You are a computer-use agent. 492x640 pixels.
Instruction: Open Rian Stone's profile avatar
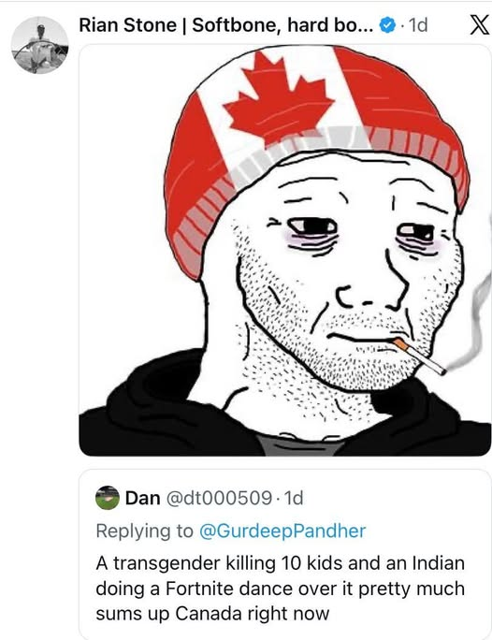click(39, 45)
